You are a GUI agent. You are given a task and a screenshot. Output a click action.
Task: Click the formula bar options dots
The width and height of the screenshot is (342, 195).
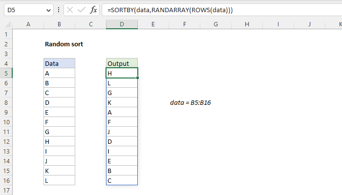click(59, 10)
